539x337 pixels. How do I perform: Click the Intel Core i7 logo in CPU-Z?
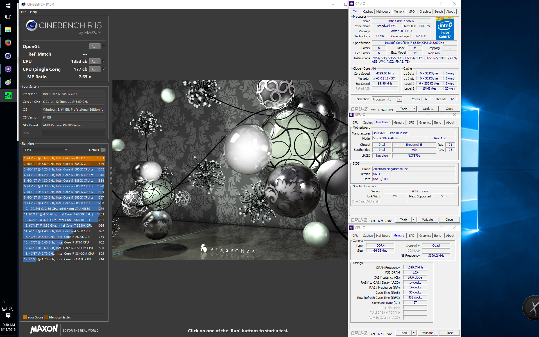coord(445,28)
